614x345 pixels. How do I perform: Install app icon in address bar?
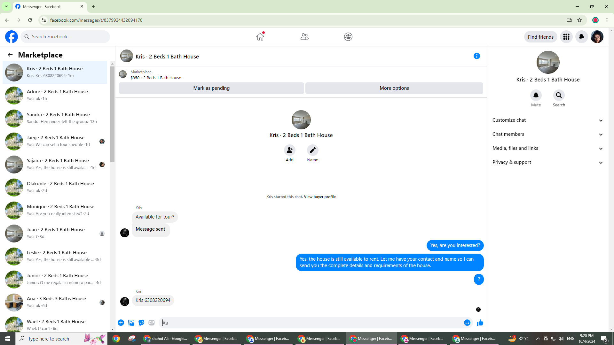[569, 20]
